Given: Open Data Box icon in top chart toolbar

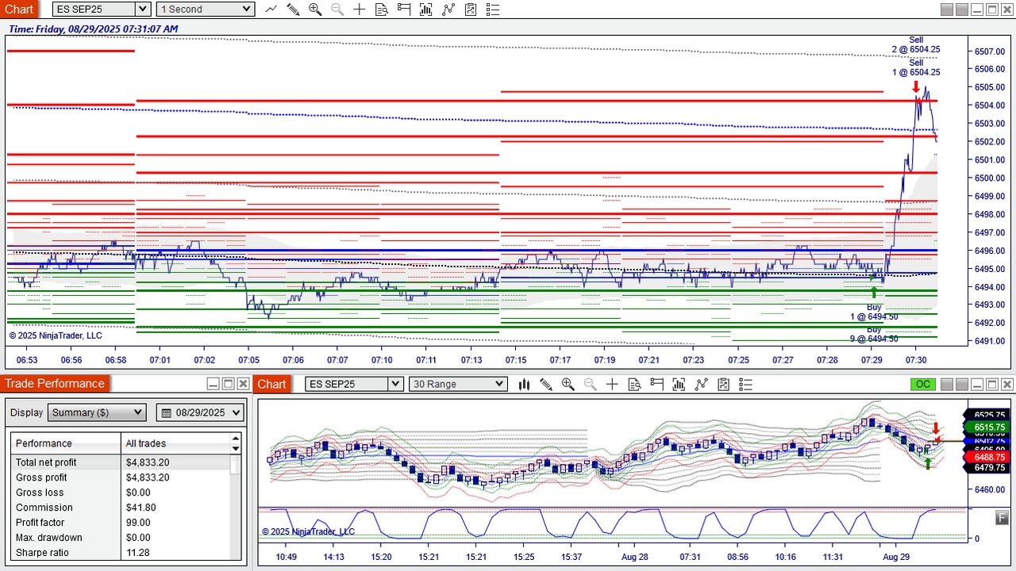Looking at the screenshot, I should [382, 10].
